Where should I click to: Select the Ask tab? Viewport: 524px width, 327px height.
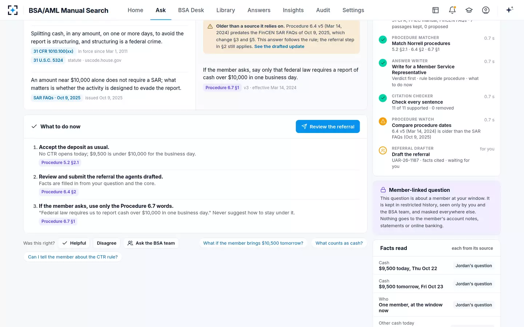tap(161, 10)
